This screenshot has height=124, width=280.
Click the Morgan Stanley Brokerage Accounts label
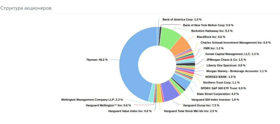[237, 71]
